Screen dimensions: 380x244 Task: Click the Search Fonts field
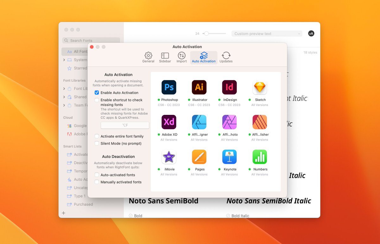click(91, 41)
